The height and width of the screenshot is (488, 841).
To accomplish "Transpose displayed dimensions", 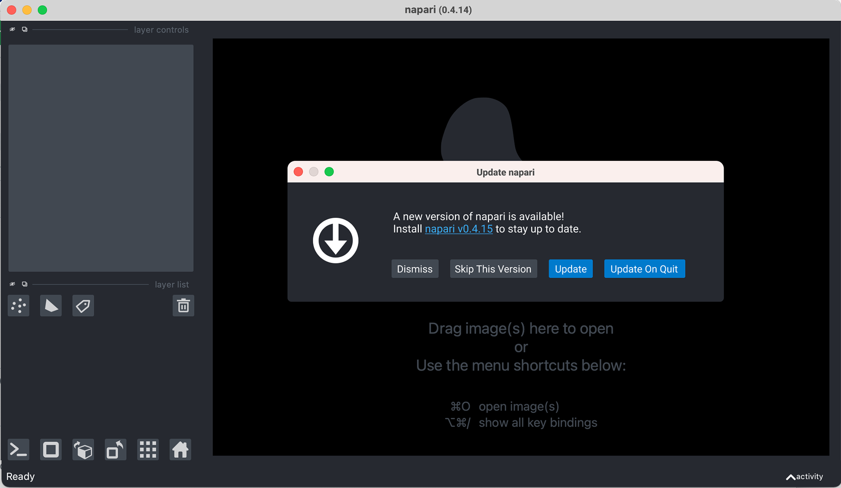I will click(116, 450).
